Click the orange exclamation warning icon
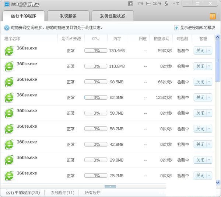 coord(213,16)
